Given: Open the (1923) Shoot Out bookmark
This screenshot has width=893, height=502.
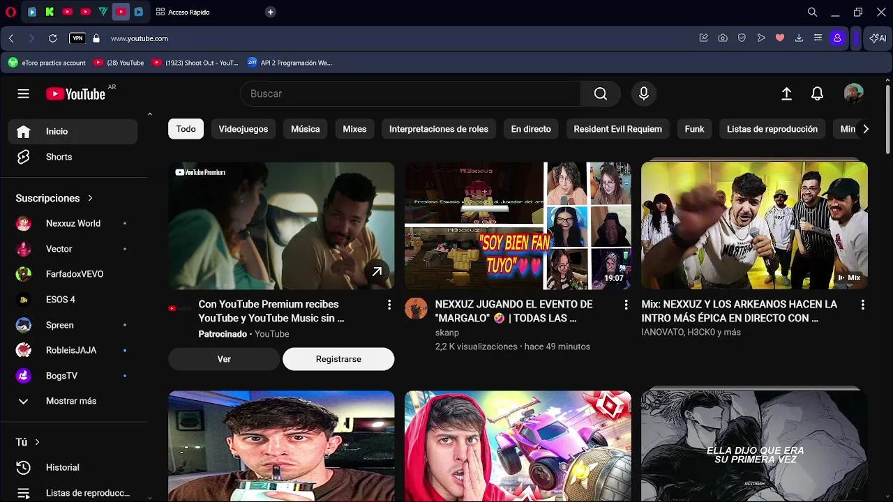Looking at the screenshot, I should click(x=195, y=63).
